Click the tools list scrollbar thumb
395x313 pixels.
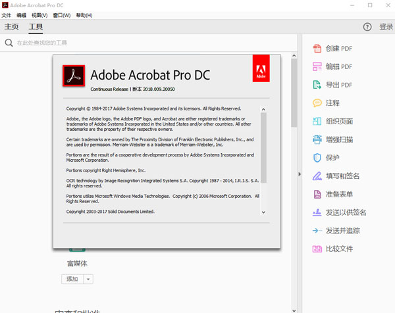point(294,93)
